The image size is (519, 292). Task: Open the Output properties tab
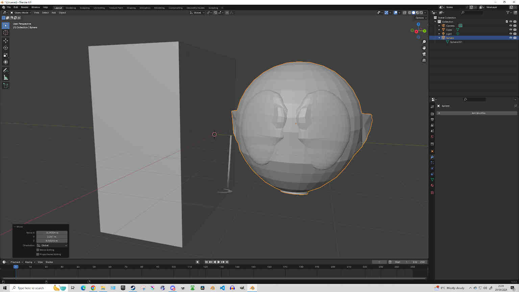point(432,120)
